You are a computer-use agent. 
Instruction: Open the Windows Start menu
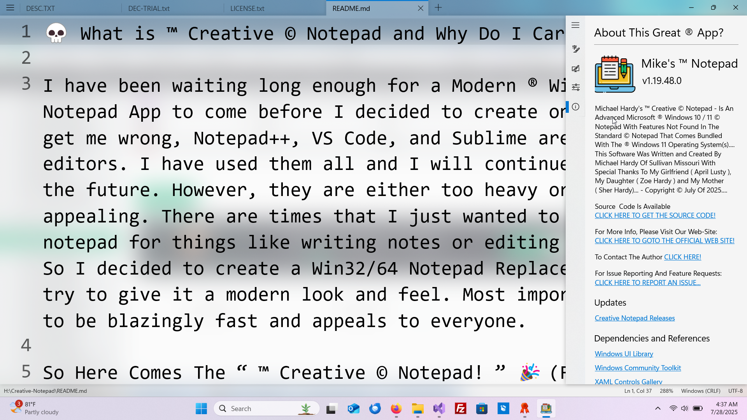201,409
